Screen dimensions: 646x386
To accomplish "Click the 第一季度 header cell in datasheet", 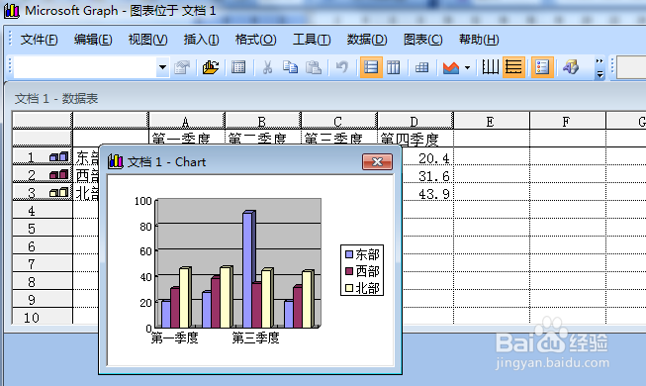I will [187, 138].
